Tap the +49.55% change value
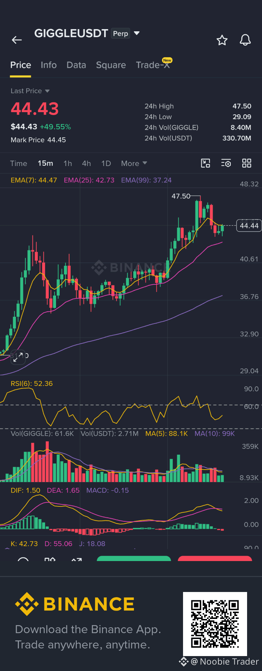 [55, 127]
